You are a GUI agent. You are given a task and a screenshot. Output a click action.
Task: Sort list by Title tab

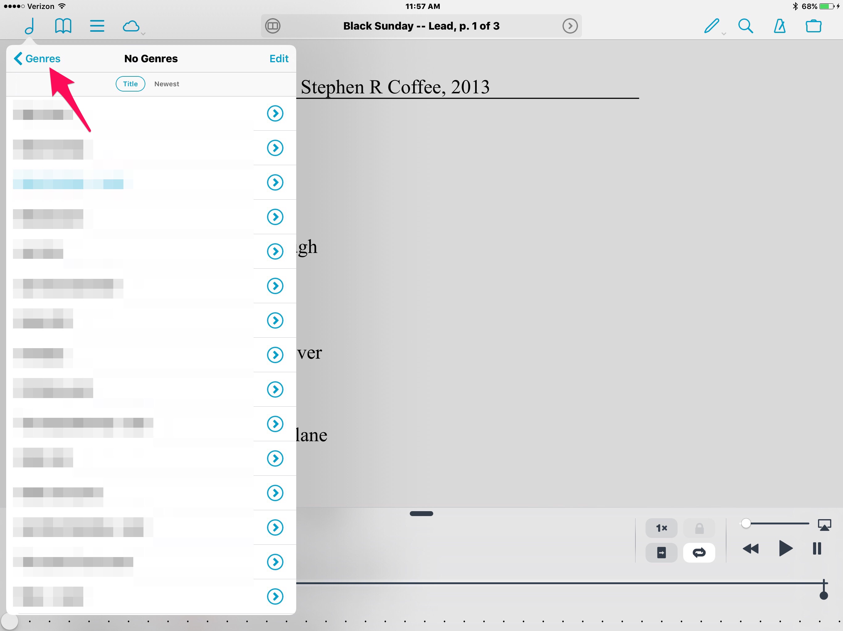[x=130, y=84]
